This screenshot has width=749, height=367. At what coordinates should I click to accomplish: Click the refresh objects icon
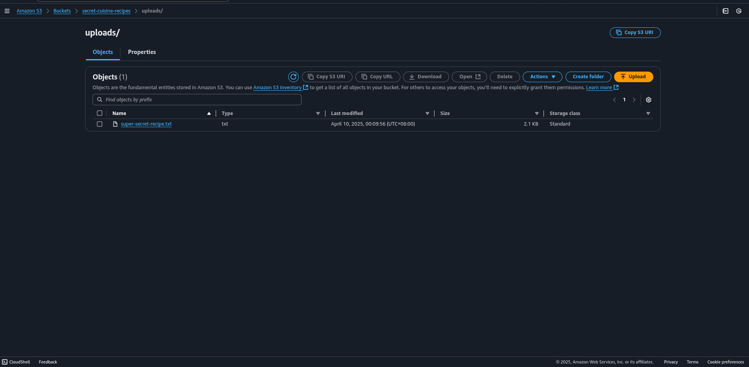293,77
